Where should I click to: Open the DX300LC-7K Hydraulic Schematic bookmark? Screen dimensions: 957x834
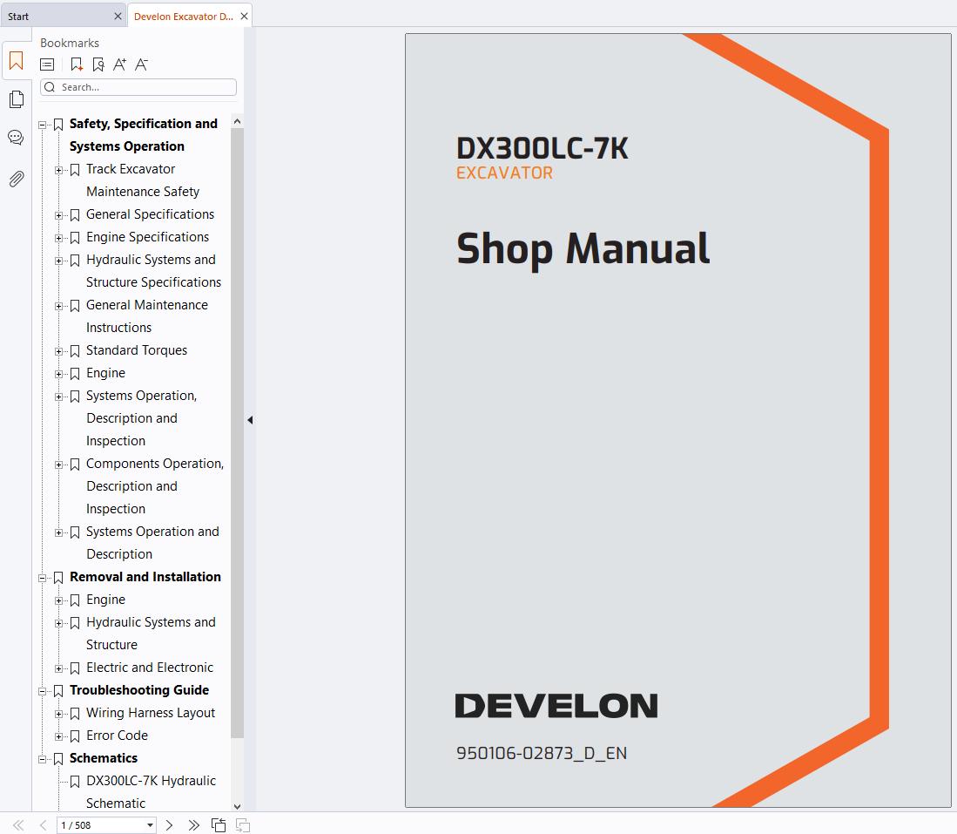pyautogui.click(x=151, y=792)
